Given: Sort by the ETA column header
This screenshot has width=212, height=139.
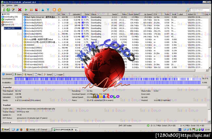Looking at the screenshot, I should (157, 14).
